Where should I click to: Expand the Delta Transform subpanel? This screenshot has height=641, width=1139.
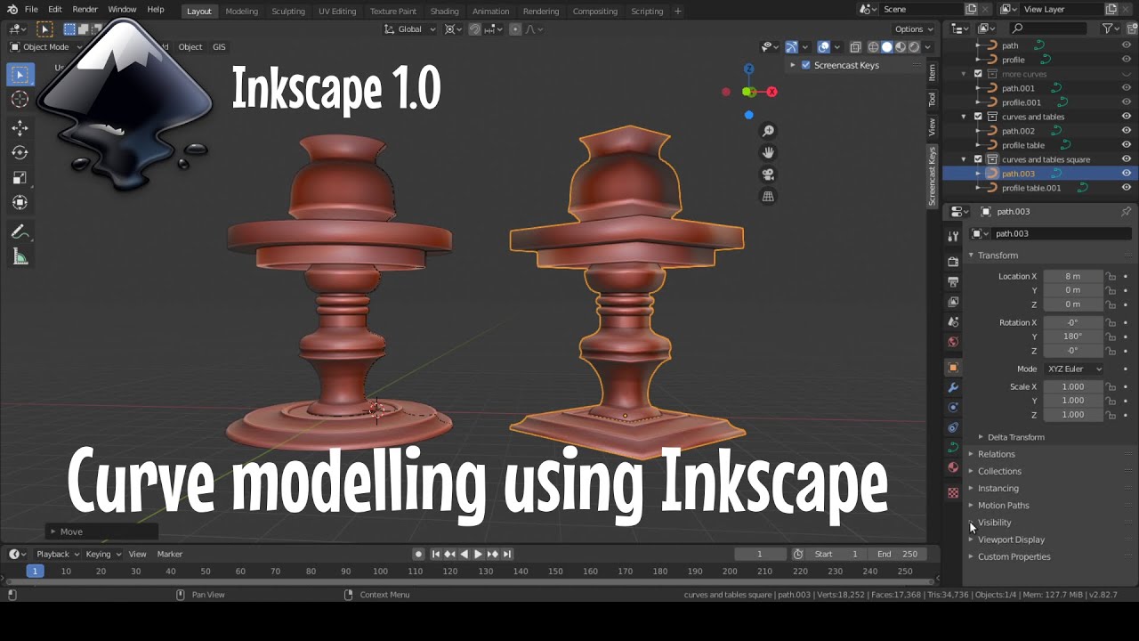pyautogui.click(x=1015, y=437)
